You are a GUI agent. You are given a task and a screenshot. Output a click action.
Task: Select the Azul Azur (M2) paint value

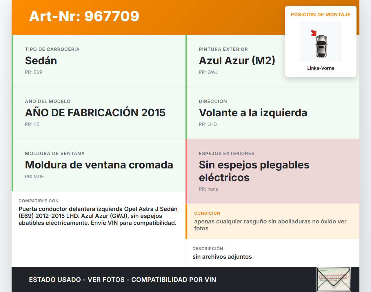(237, 60)
